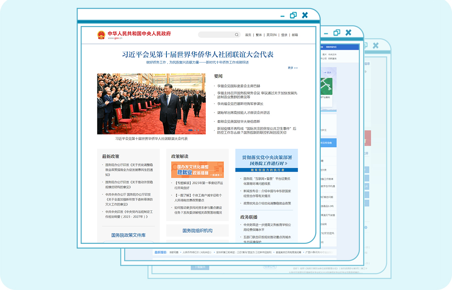Open the photo caption link below the carousel
This screenshot has height=290, width=452.
coord(151,138)
